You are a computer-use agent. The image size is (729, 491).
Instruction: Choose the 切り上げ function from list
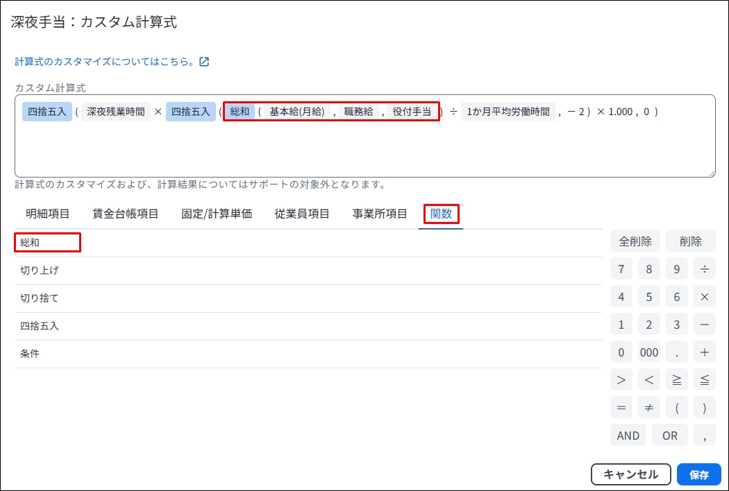coord(40,270)
